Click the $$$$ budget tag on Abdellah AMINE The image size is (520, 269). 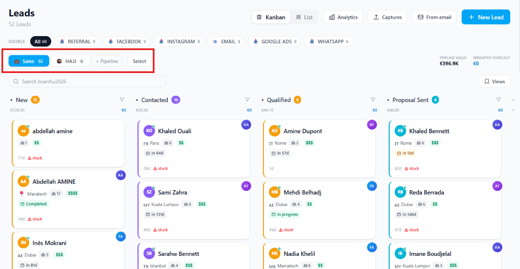pos(73,193)
